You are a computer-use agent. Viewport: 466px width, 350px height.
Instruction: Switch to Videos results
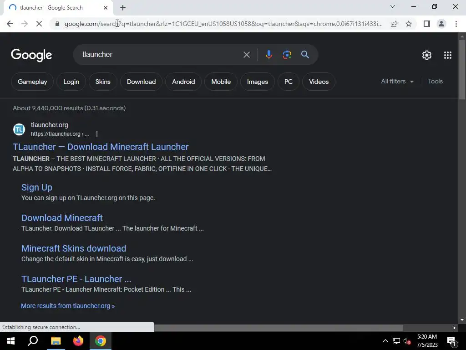[x=319, y=82]
